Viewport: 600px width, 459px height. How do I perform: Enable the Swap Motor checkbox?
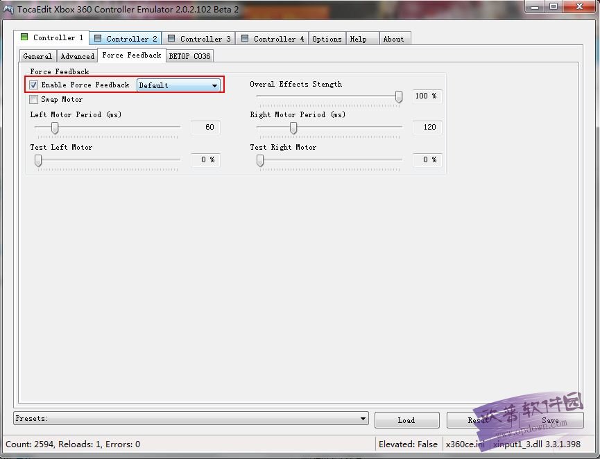click(x=34, y=100)
